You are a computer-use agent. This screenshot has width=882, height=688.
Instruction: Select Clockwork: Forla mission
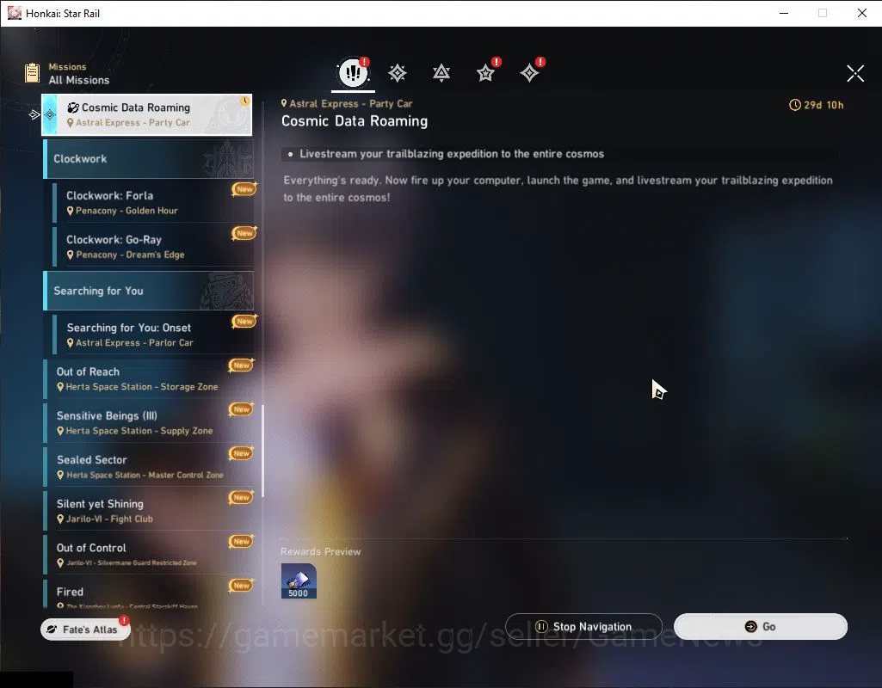point(153,202)
